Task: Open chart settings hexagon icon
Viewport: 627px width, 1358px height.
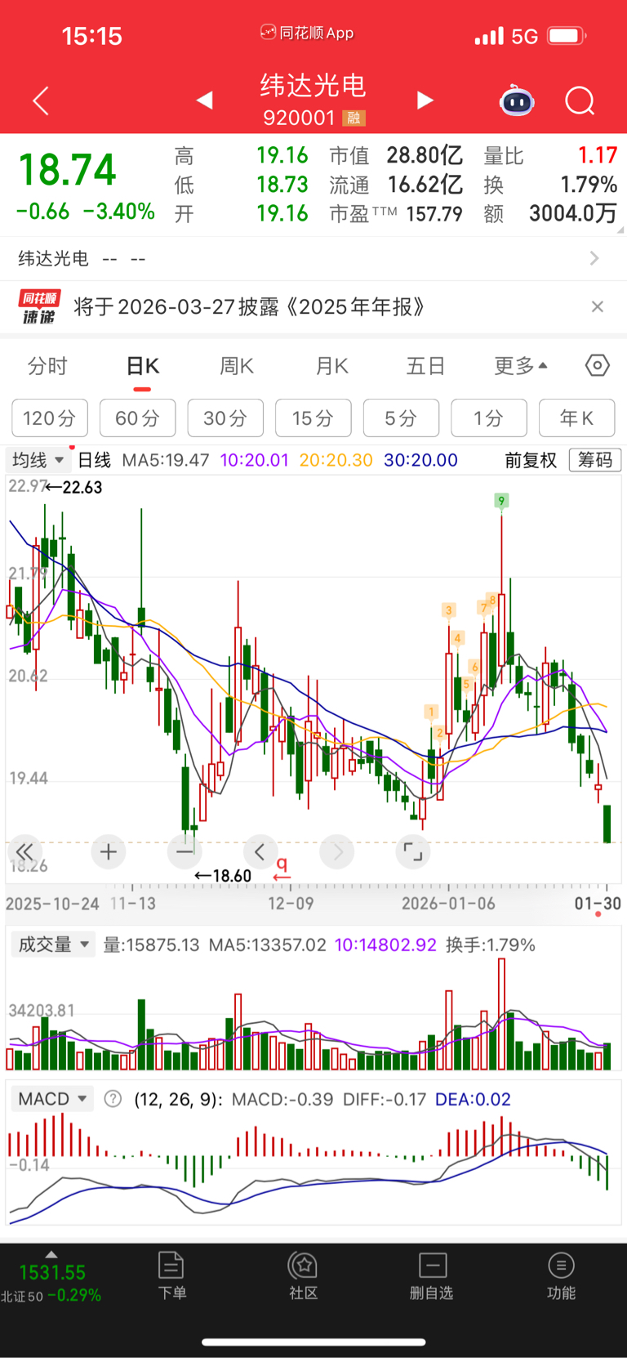Action: [x=598, y=365]
